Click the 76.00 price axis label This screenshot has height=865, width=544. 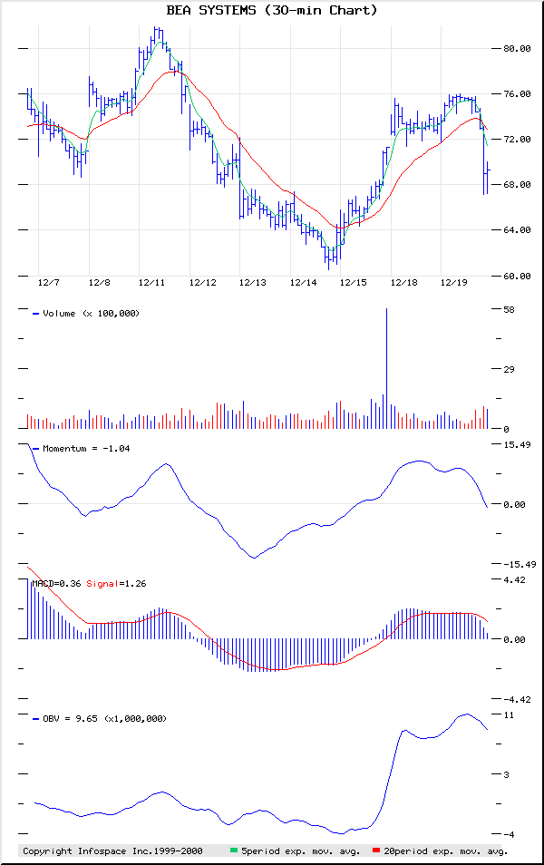click(x=517, y=93)
